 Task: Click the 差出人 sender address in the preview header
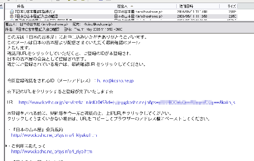(44, 24)
